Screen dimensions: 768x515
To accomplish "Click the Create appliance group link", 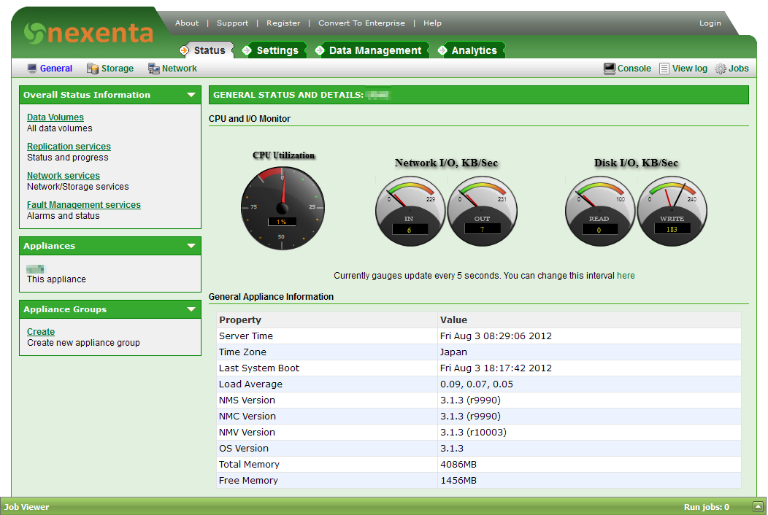I will [41, 332].
